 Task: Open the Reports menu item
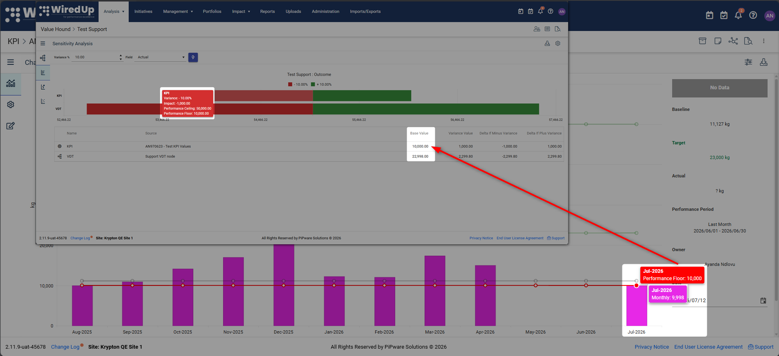pos(268,11)
